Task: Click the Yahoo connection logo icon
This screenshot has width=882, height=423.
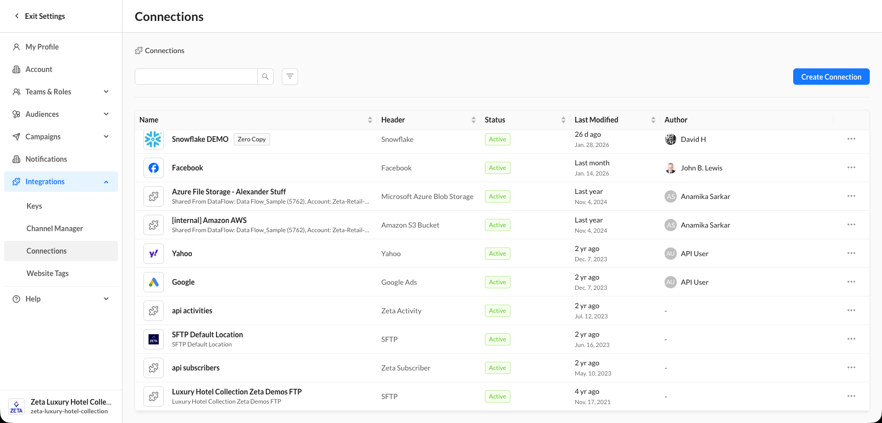Action: click(x=153, y=254)
